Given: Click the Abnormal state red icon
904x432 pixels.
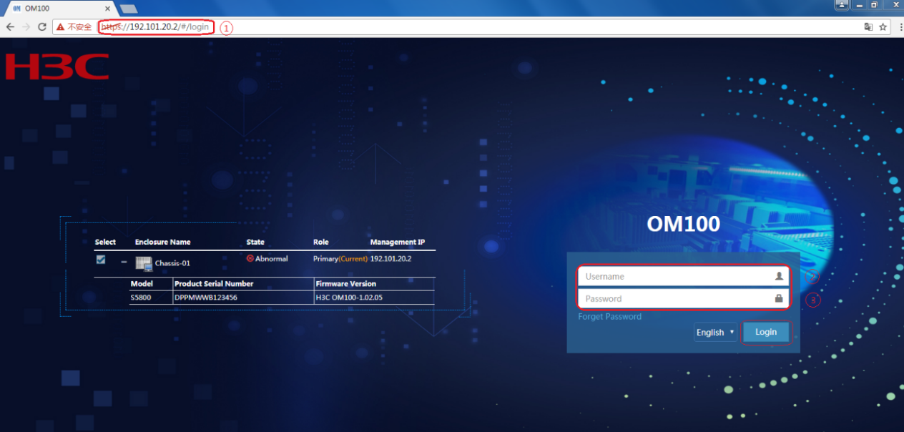Looking at the screenshot, I should tap(250, 258).
